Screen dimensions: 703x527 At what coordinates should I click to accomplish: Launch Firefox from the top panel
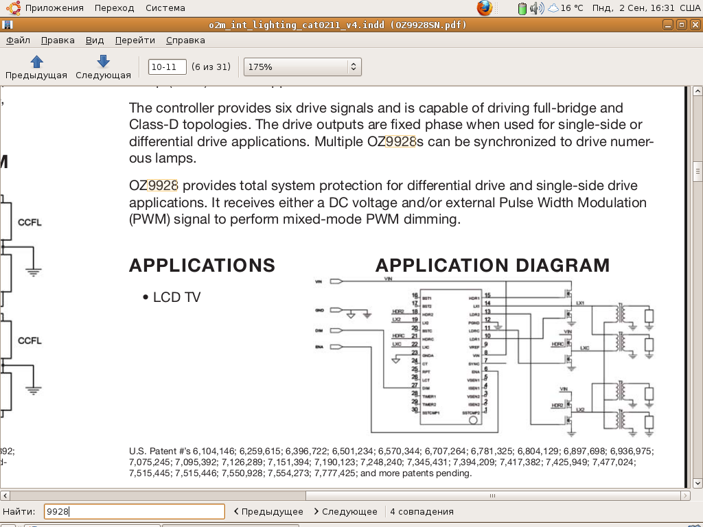[485, 8]
